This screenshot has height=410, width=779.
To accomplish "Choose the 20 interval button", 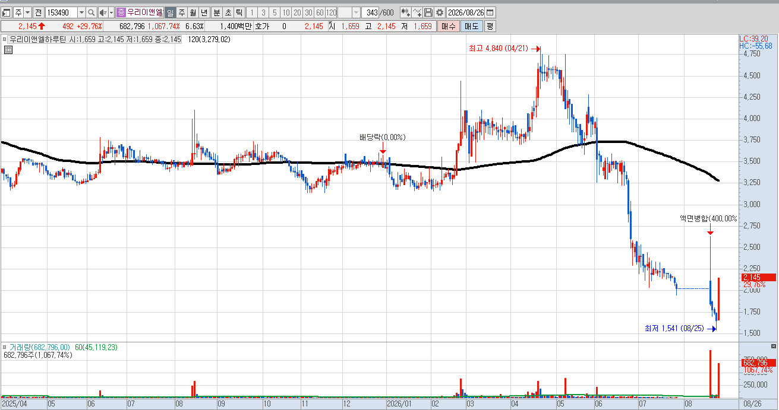I will tap(298, 12).
